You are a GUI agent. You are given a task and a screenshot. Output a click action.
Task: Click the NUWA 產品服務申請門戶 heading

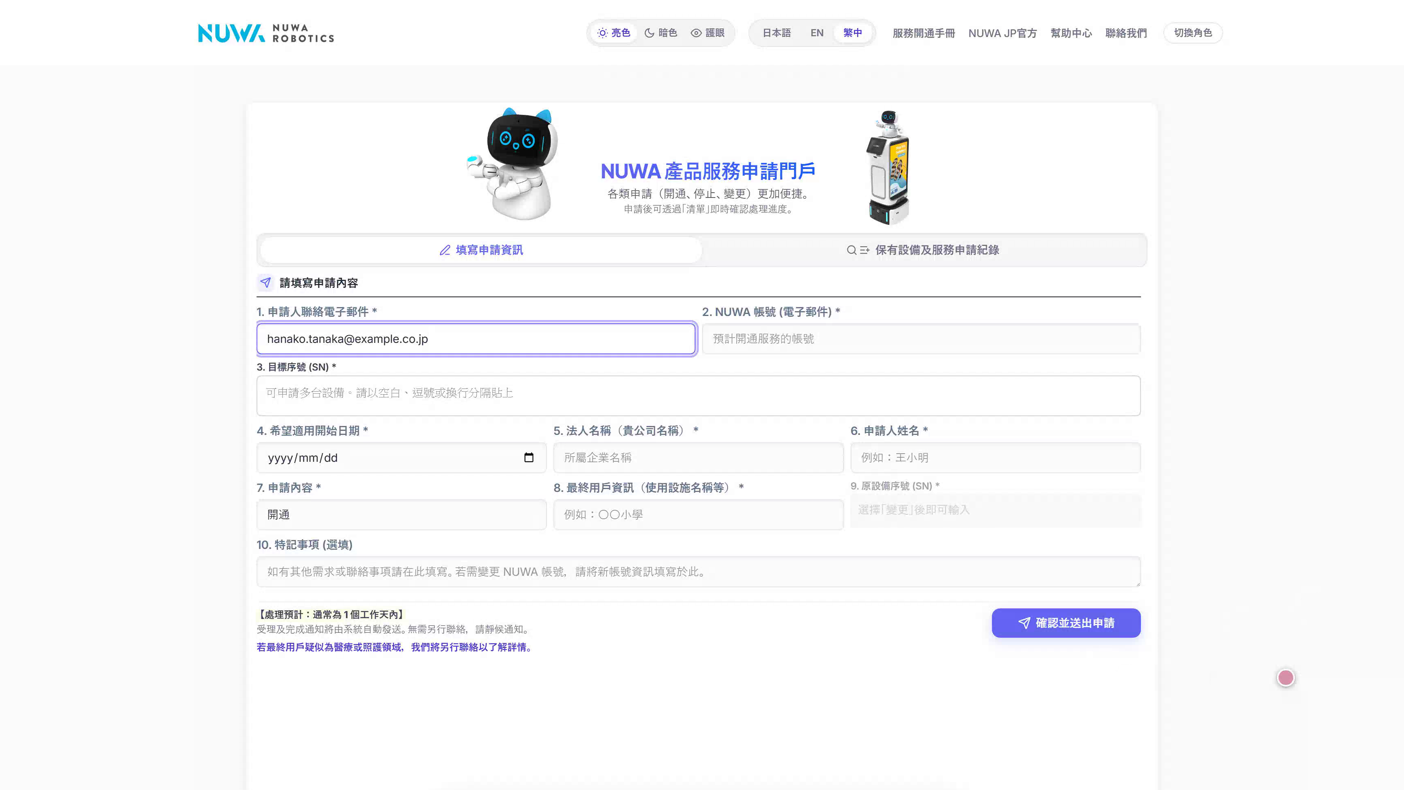pos(707,171)
